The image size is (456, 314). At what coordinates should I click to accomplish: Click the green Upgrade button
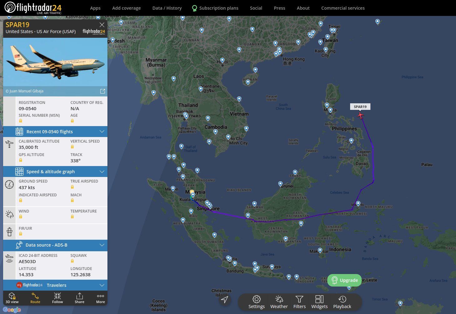tap(344, 280)
